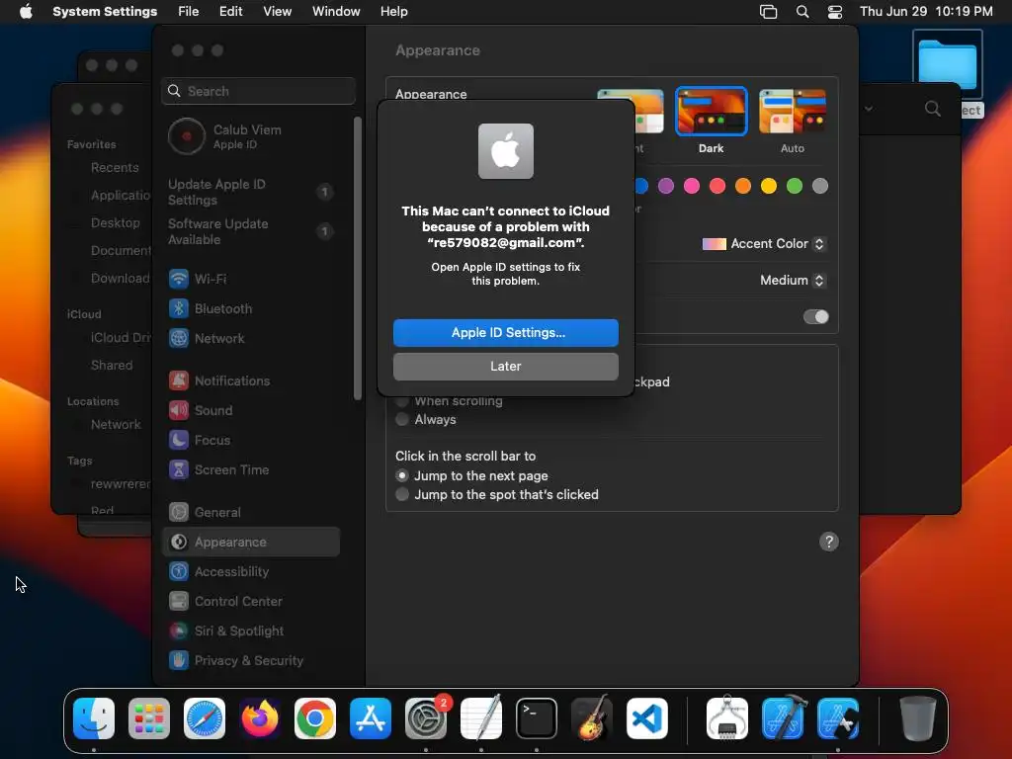Open TextEdit from the Dock
This screenshot has width=1012, height=759.
(481, 718)
